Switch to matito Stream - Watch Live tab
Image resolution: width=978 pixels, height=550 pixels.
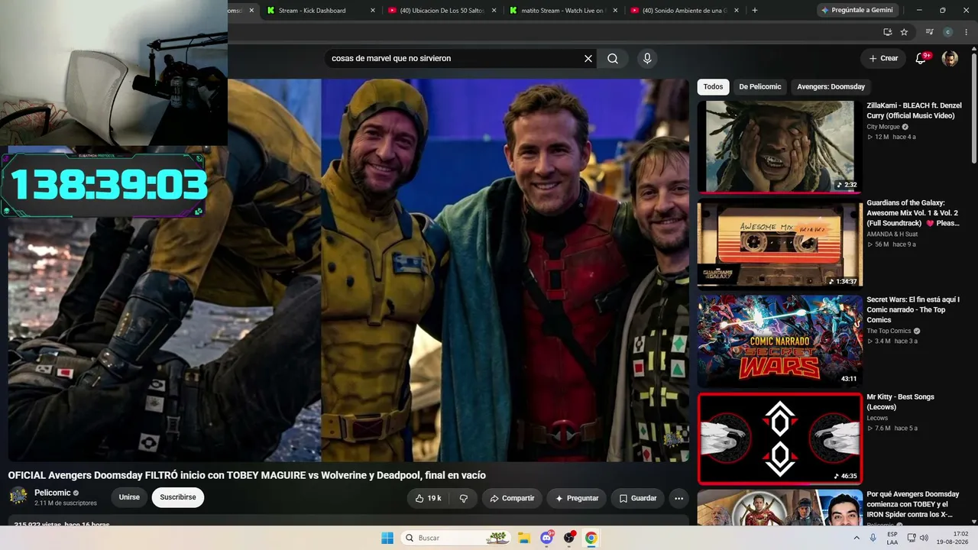click(564, 11)
